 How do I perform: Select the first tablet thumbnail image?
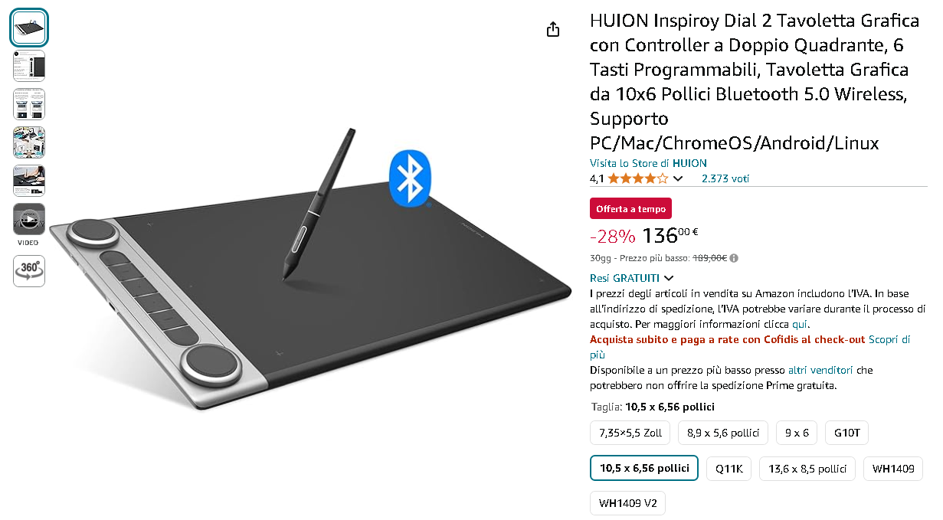tap(29, 28)
